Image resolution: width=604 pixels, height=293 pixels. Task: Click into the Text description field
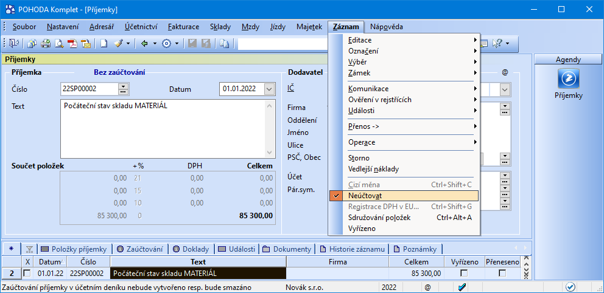click(162, 128)
